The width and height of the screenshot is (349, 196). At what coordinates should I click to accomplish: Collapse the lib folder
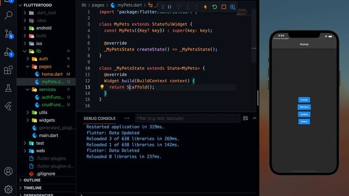coord(25,51)
